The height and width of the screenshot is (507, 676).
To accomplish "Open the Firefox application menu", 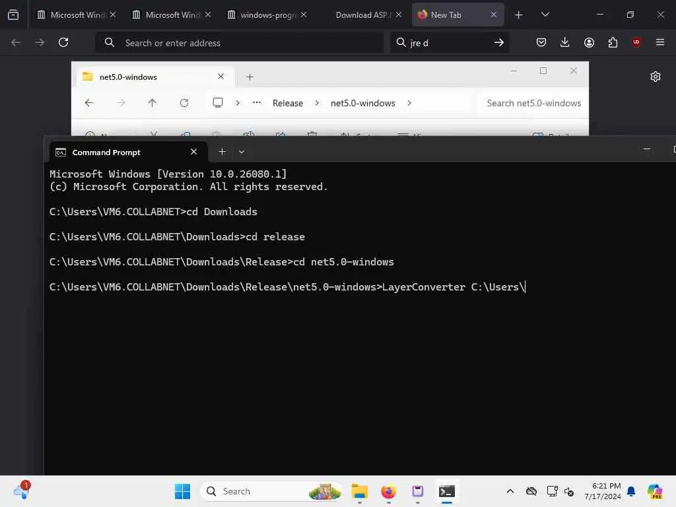I will point(660,42).
